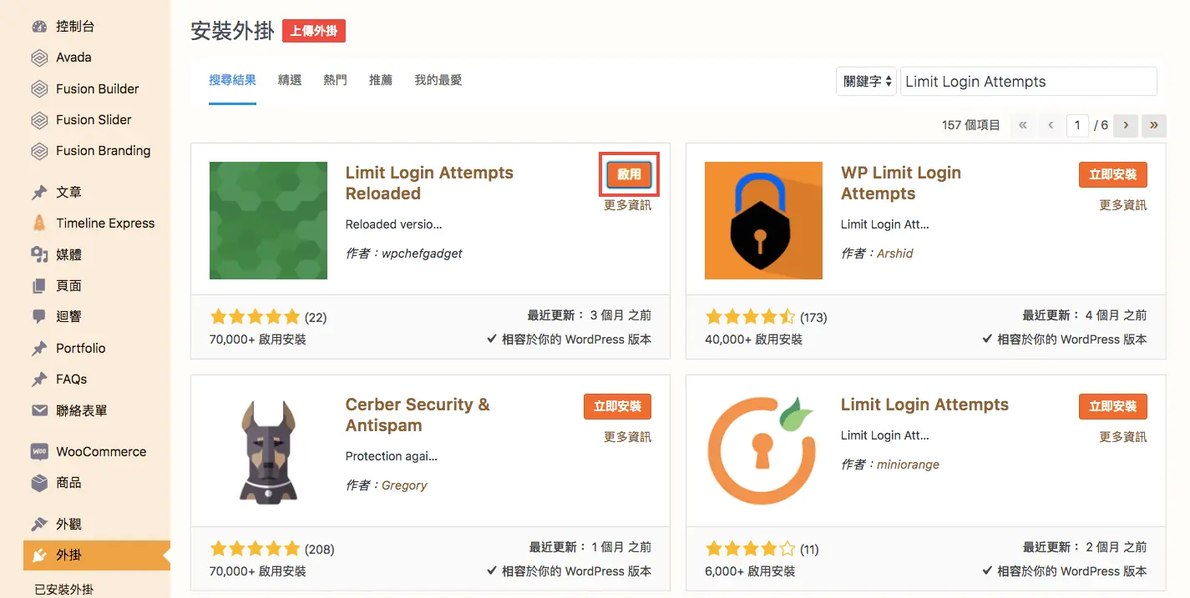Click the Timeline Express rocket icon
This screenshot has width=1190, height=598.
pyautogui.click(x=39, y=224)
